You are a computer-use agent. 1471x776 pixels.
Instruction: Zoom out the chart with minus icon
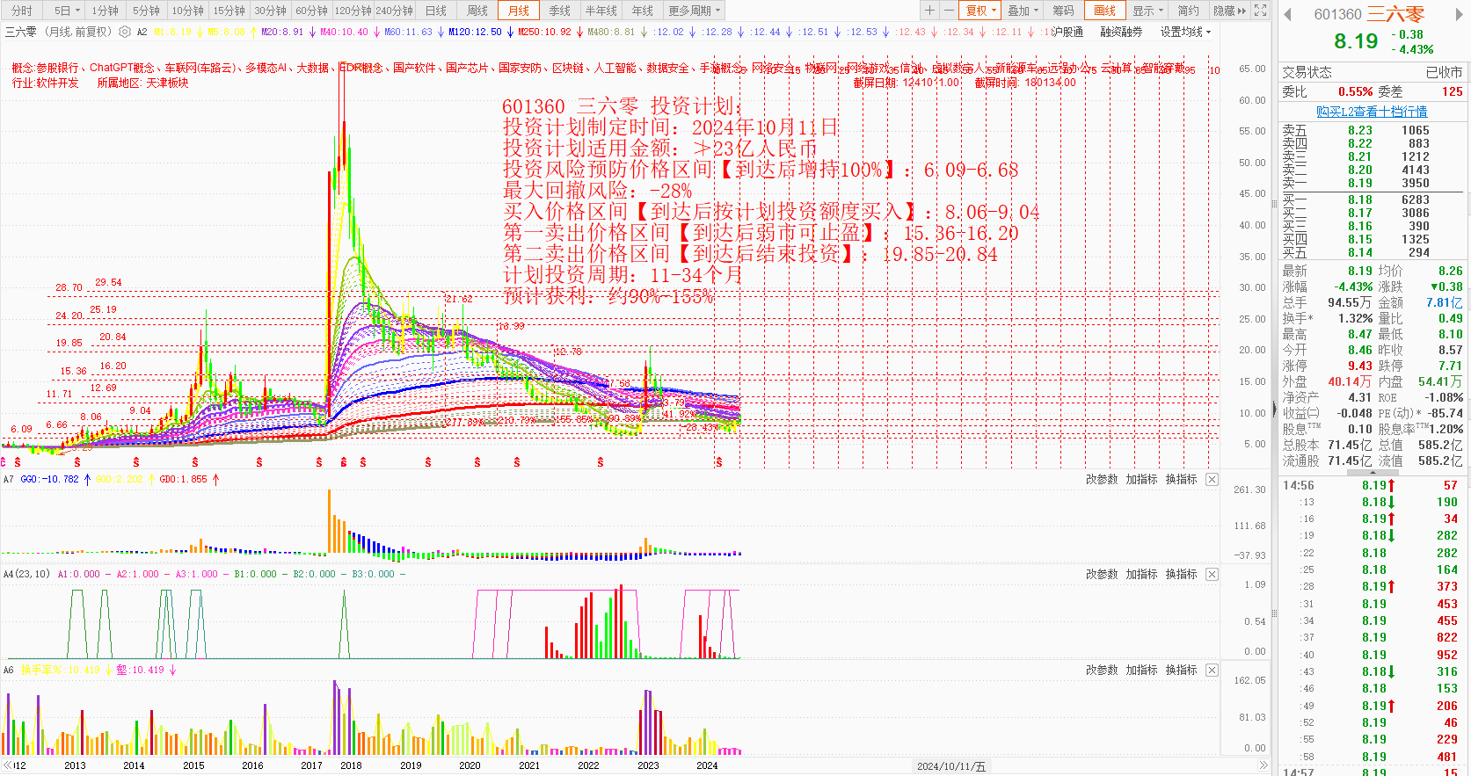949,11
